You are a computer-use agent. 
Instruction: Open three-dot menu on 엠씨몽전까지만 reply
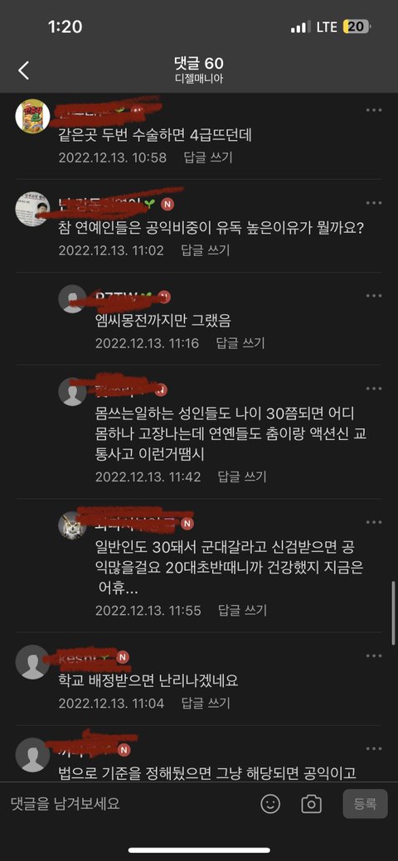point(374,296)
